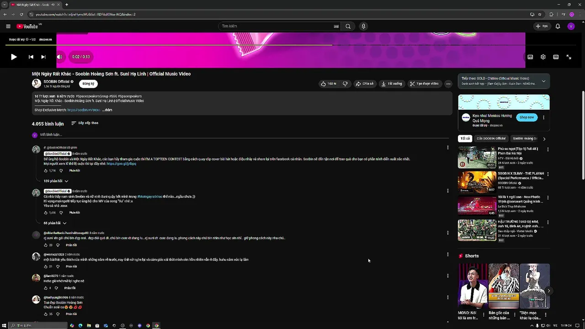Bookmark this page with the star icon

[x=540, y=14]
